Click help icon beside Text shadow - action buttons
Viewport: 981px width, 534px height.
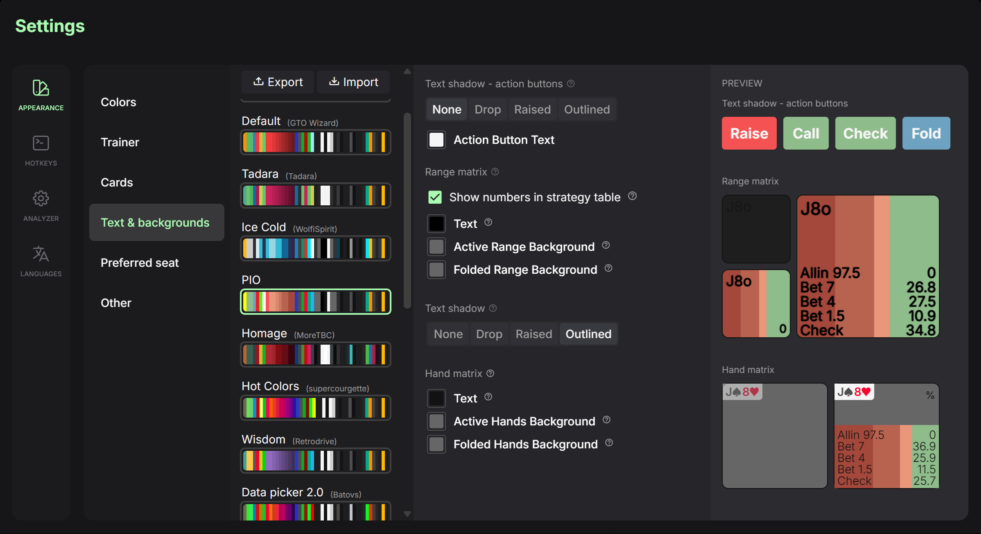[571, 84]
